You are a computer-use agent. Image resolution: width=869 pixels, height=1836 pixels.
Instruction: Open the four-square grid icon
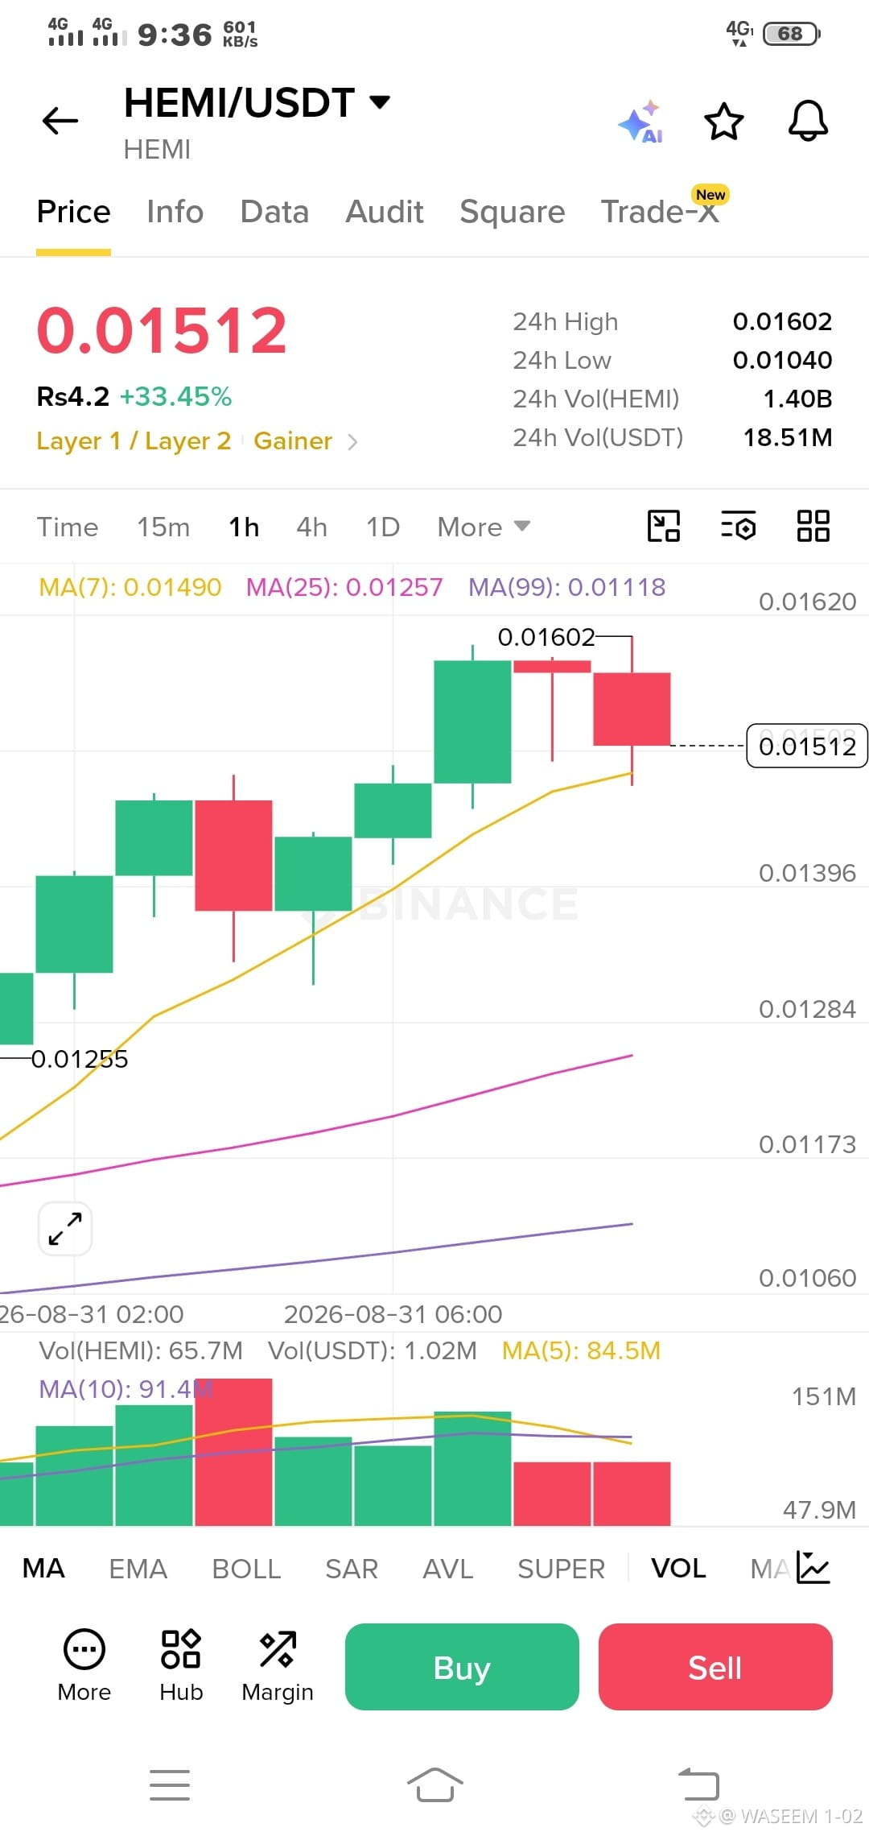tap(813, 527)
